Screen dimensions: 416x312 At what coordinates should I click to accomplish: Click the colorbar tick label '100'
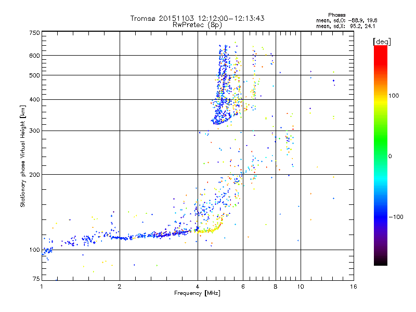[x=394, y=96]
